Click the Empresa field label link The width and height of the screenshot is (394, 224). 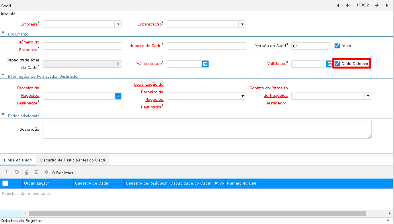tap(29, 24)
